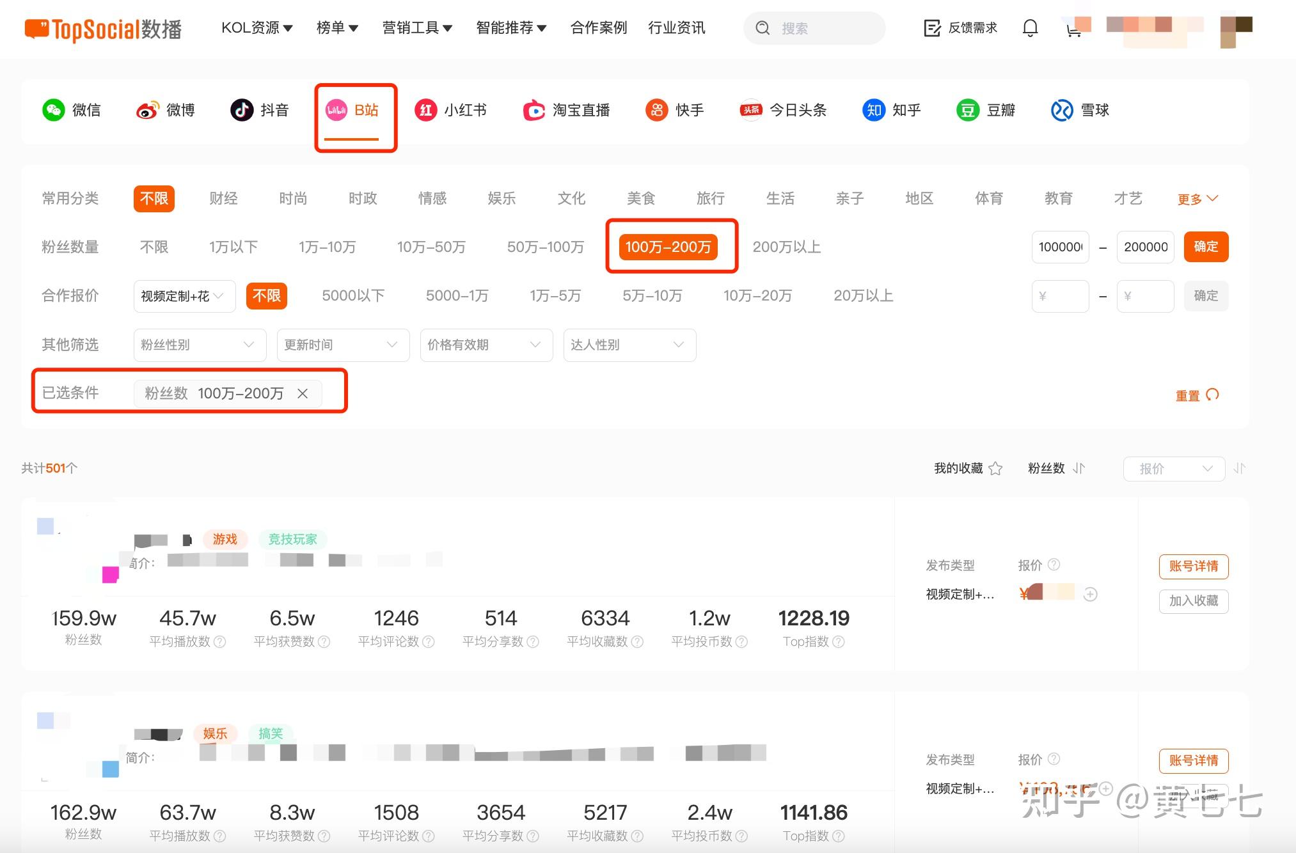Select the Xiaohongshu platform icon

coord(425,110)
